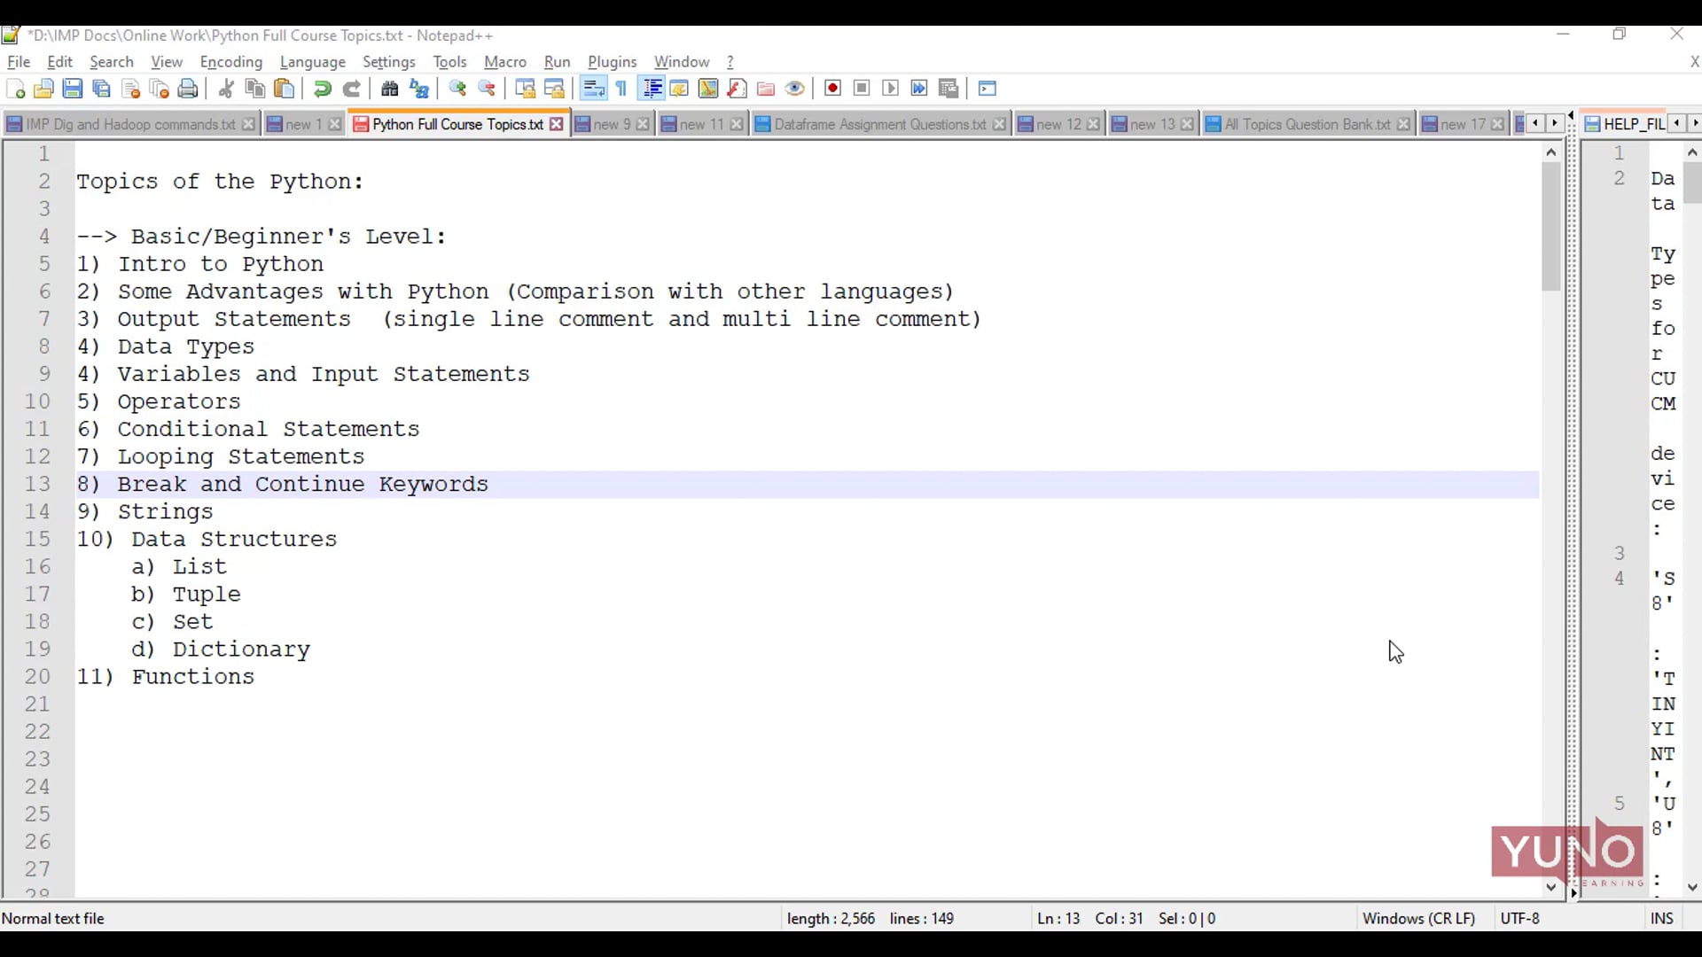1702x957 pixels.
Task: Click the HELP_FIL tab in second view
Action: (x=1625, y=124)
